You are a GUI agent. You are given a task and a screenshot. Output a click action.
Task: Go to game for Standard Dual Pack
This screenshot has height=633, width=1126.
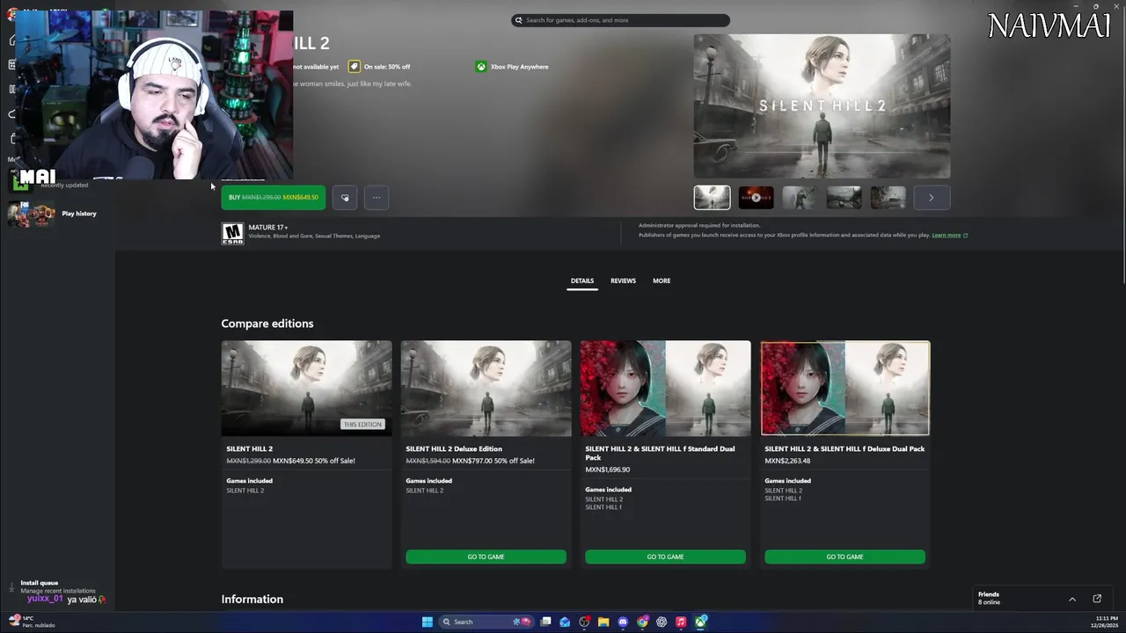665,557
